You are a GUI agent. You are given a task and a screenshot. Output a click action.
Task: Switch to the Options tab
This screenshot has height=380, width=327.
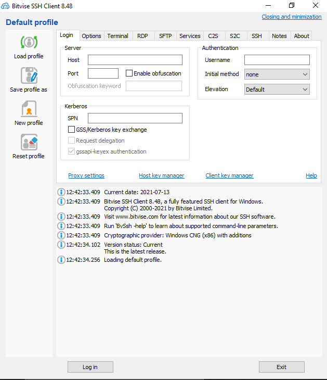(x=91, y=36)
